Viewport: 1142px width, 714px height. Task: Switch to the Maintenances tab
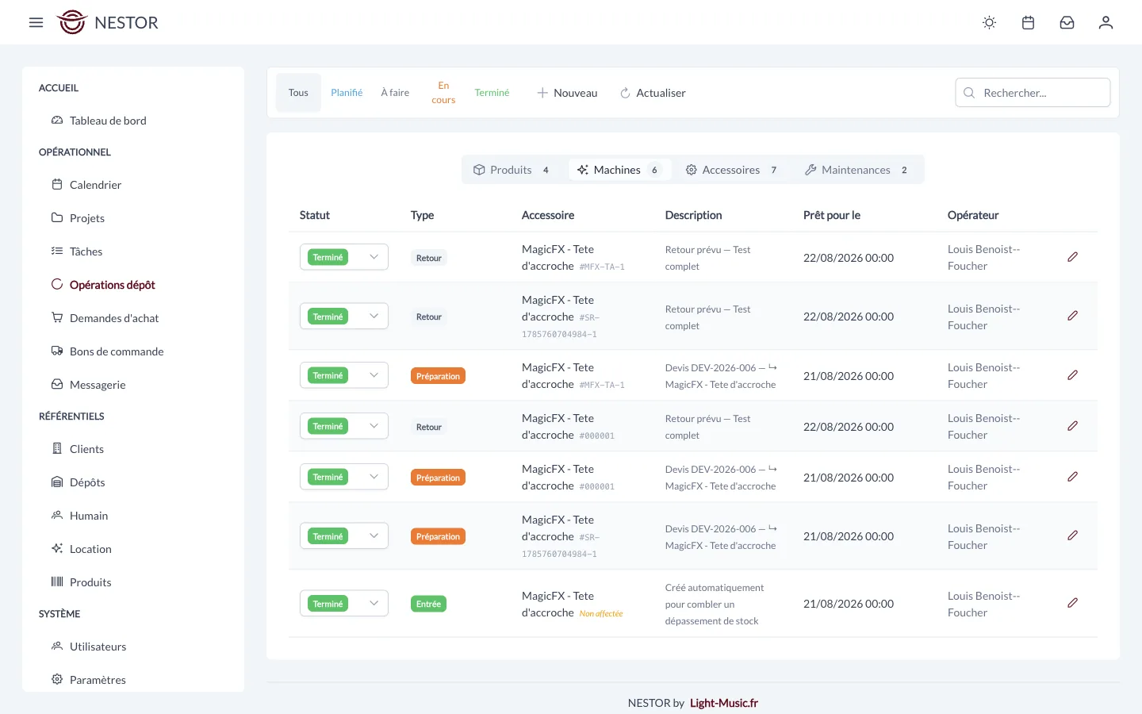[856, 170]
